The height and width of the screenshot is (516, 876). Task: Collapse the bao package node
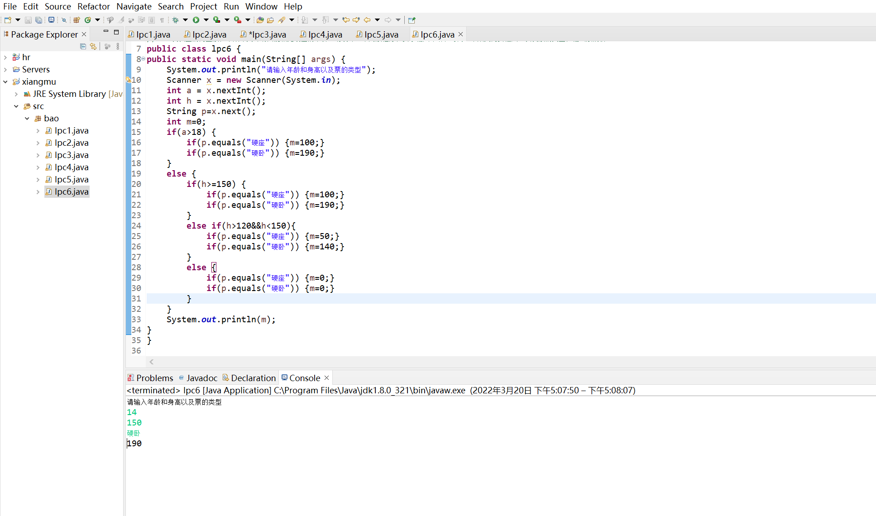(x=27, y=119)
